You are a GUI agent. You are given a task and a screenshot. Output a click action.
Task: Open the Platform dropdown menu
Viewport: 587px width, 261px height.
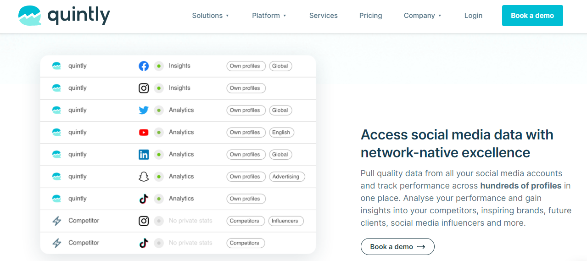pyautogui.click(x=269, y=16)
